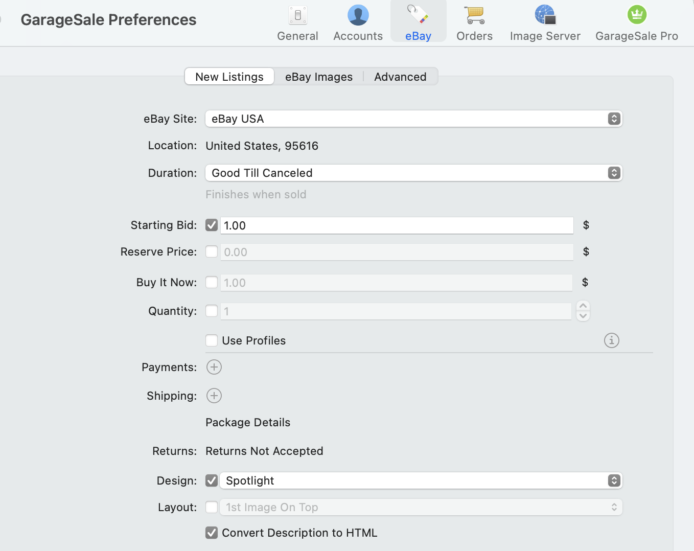
Task: Select the eBay price-tag icon
Action: 418,15
